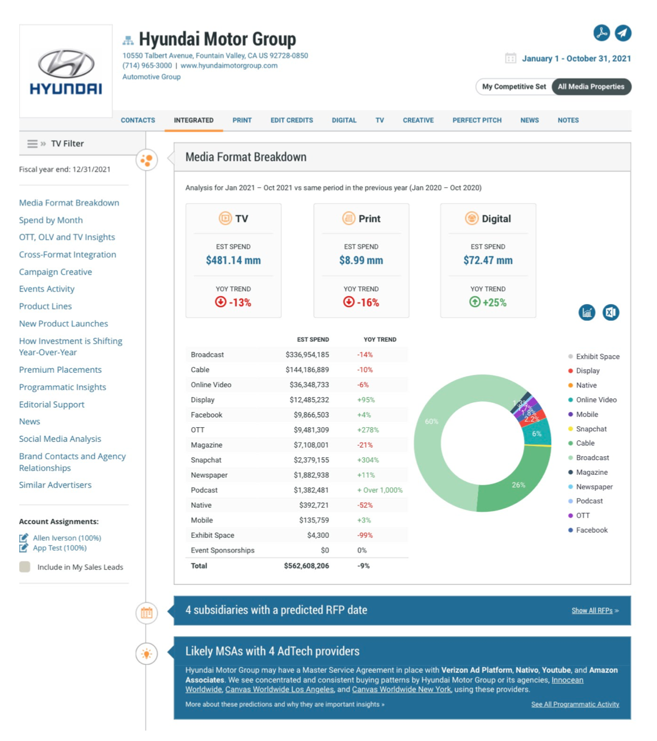Open Programmatic Insights sidebar link
Viewport: 657px width, 741px height.
click(62, 387)
